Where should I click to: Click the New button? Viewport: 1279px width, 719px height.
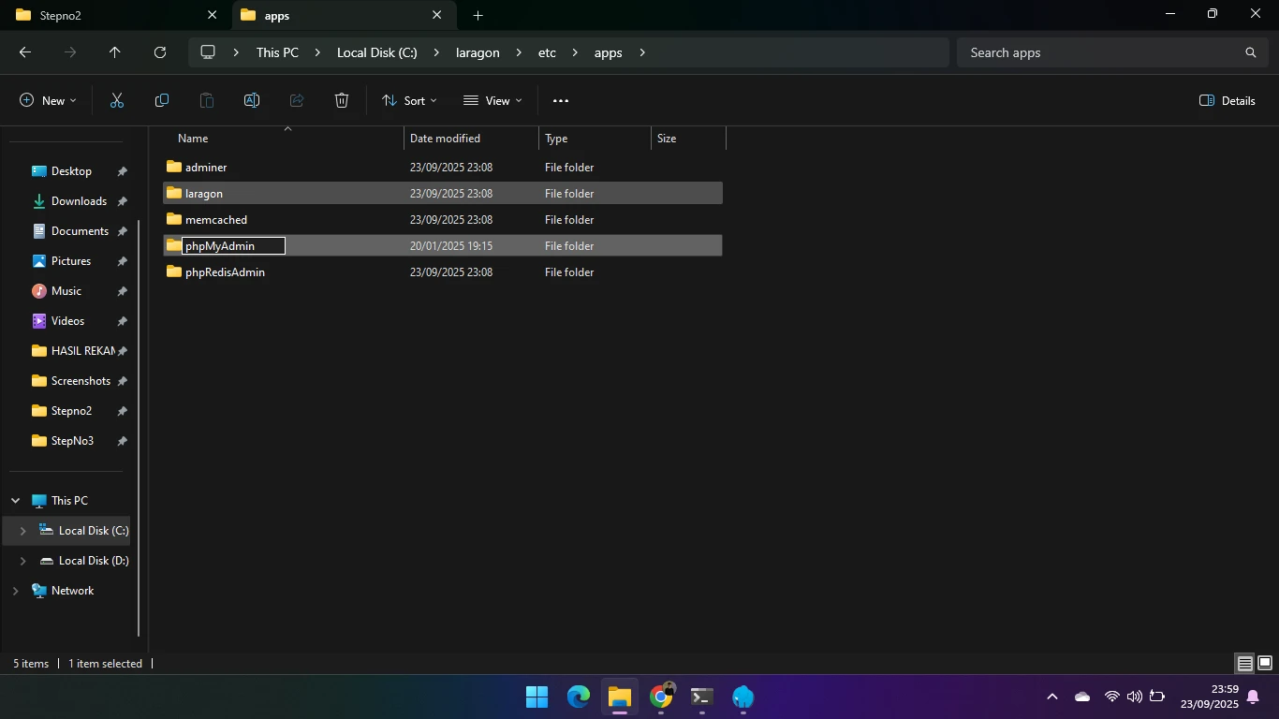[48, 100]
